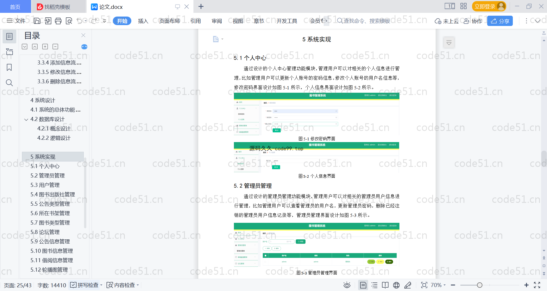This screenshot has height=291, width=547.
Task: Click the word count 14410 status entry
Action: tap(52, 285)
